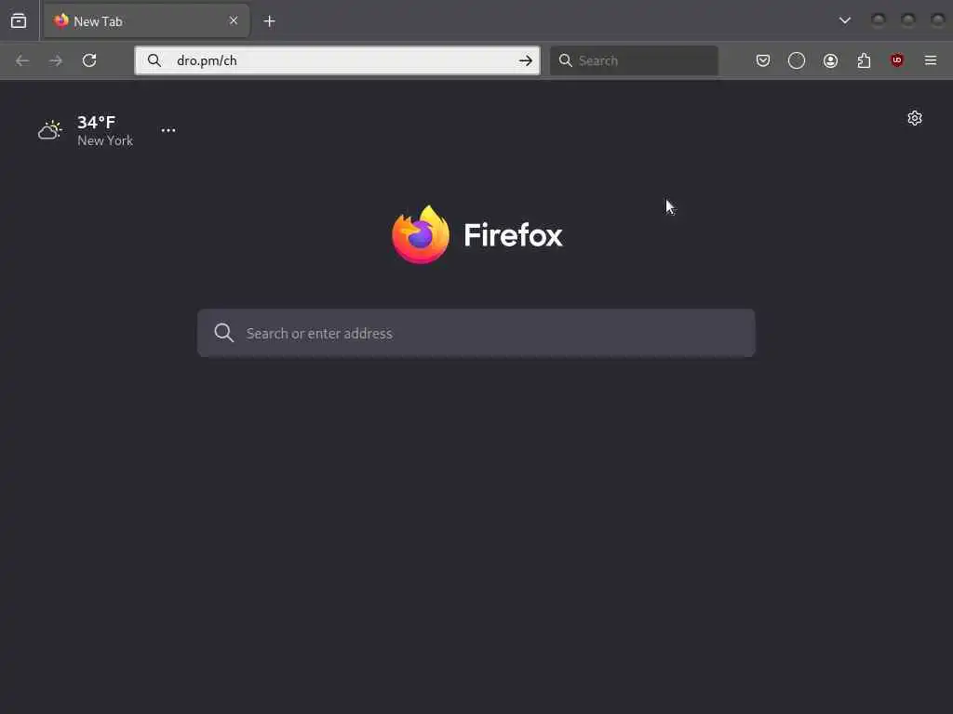Viewport: 953px width, 714px height.
Task: Open a new tab with plus button
Action: click(x=269, y=20)
